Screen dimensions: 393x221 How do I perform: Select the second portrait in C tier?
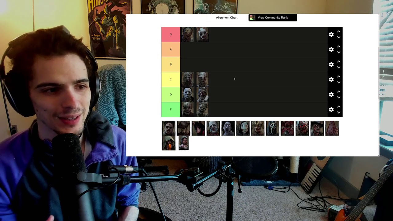pos(202,79)
